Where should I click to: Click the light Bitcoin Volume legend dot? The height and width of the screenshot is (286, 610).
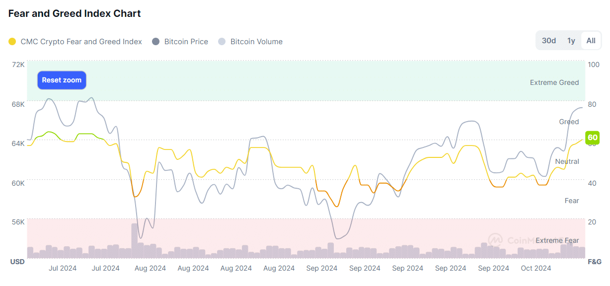(221, 42)
